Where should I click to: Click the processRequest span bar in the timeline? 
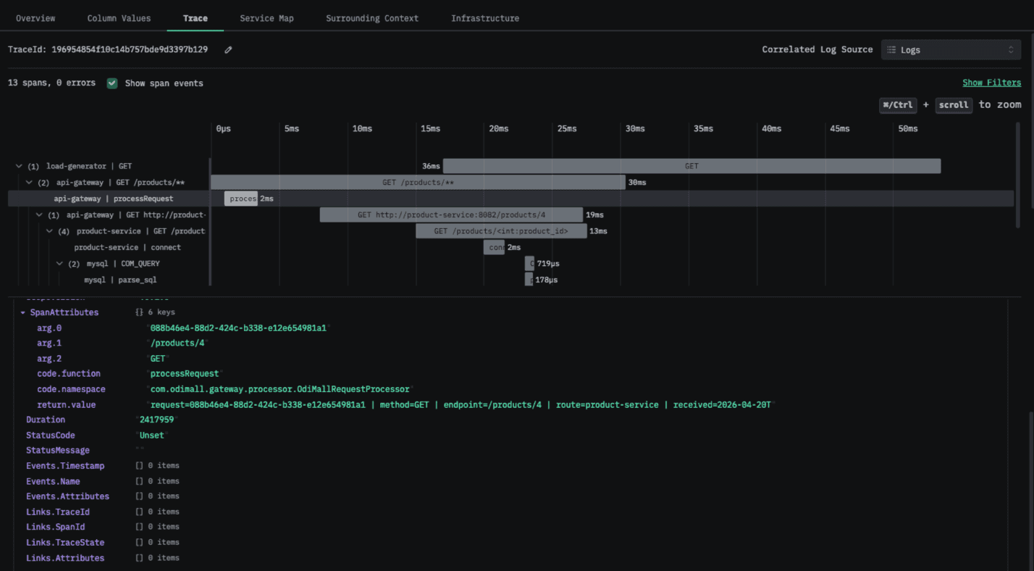pyautogui.click(x=241, y=199)
